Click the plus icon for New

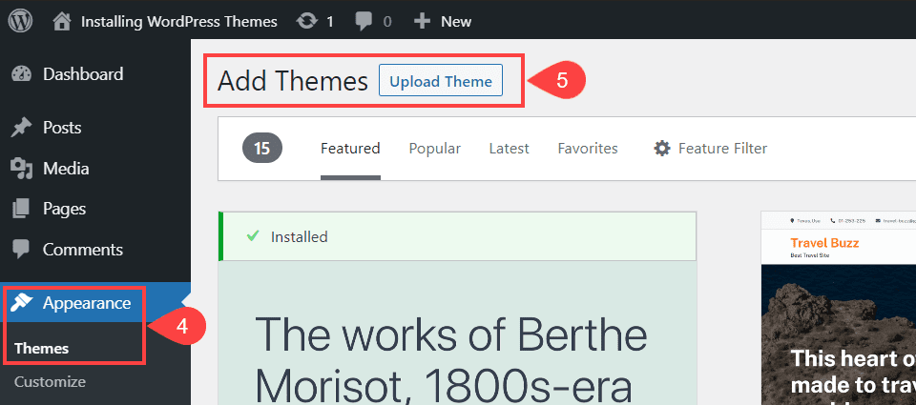click(x=422, y=22)
